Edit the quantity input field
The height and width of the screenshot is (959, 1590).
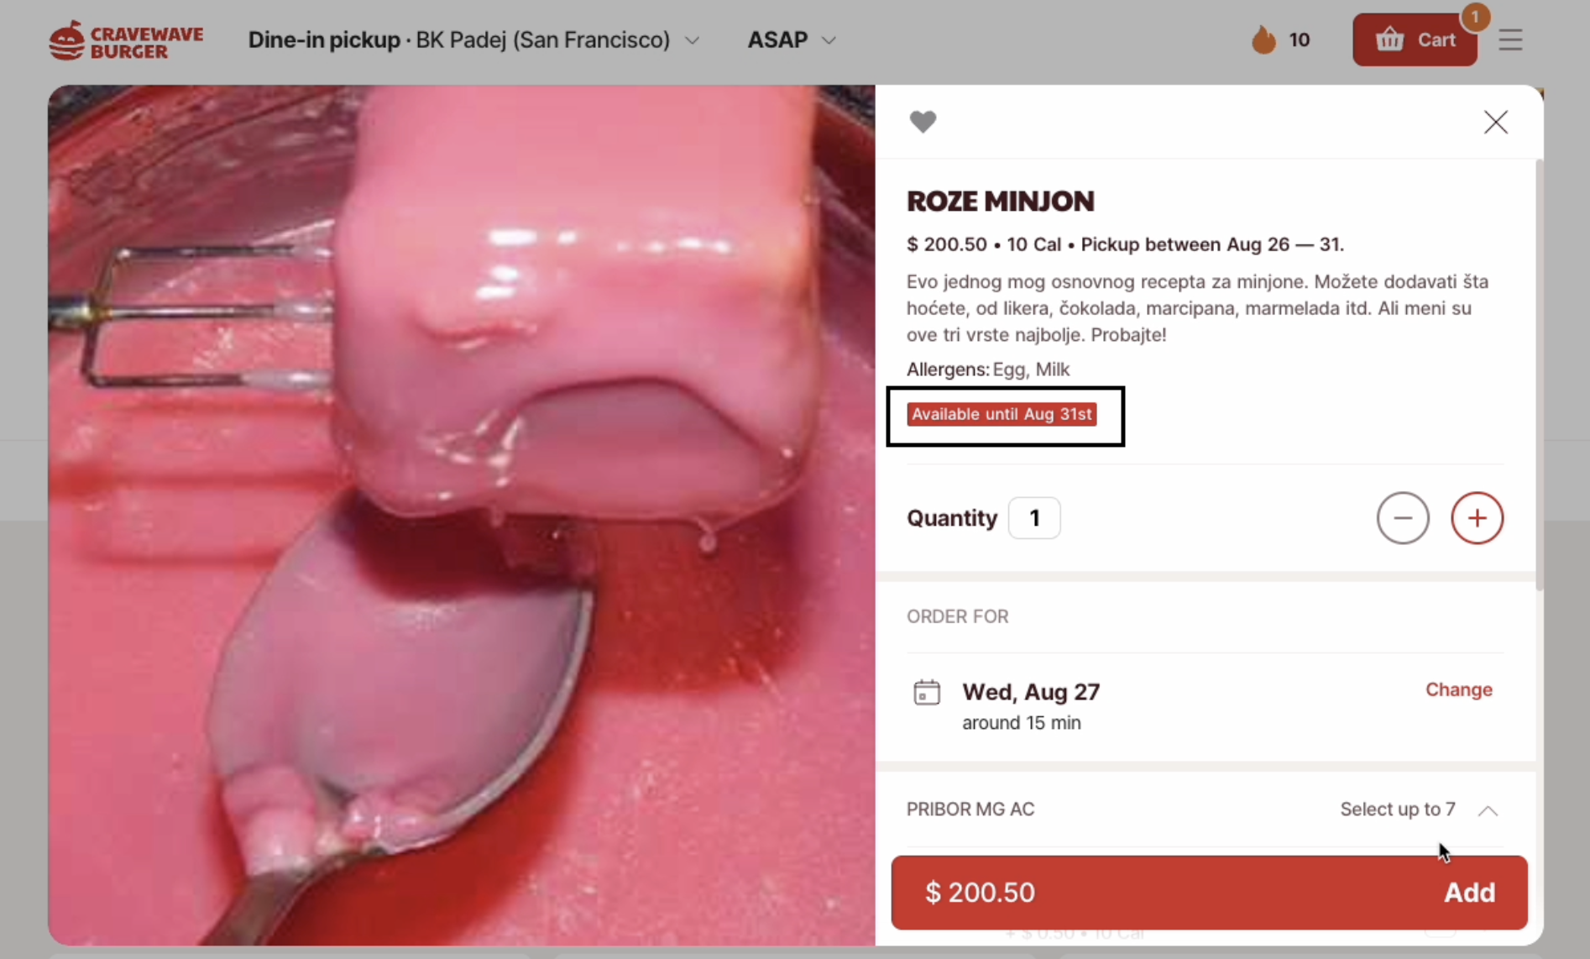point(1033,518)
